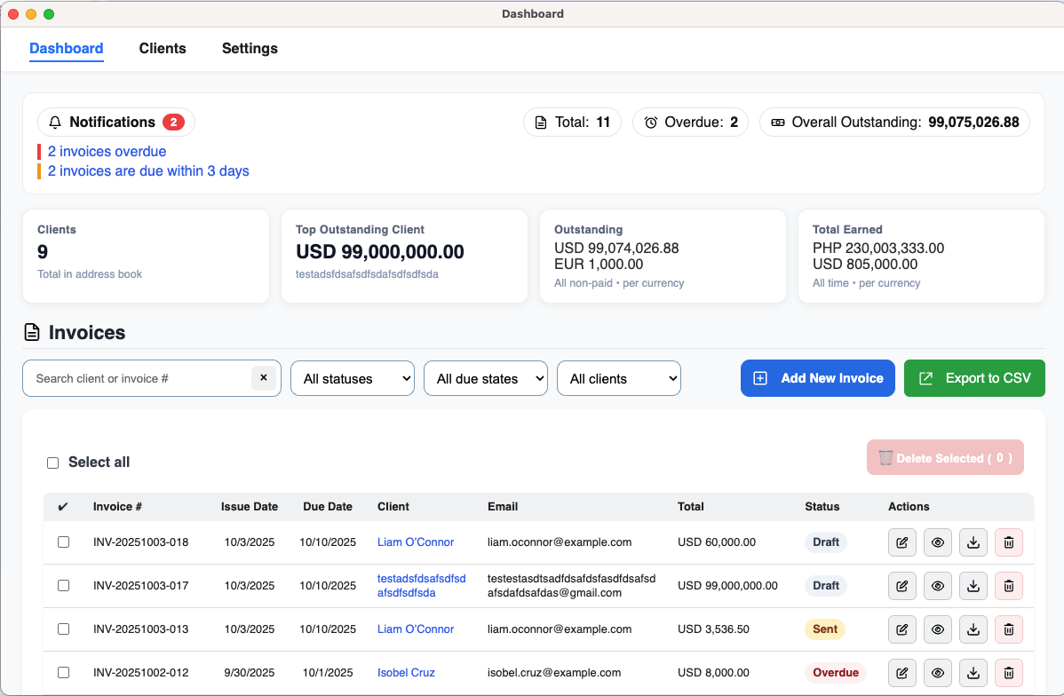This screenshot has height=696, width=1064.
Task: Click the Export to CSV button
Action: tap(973, 378)
